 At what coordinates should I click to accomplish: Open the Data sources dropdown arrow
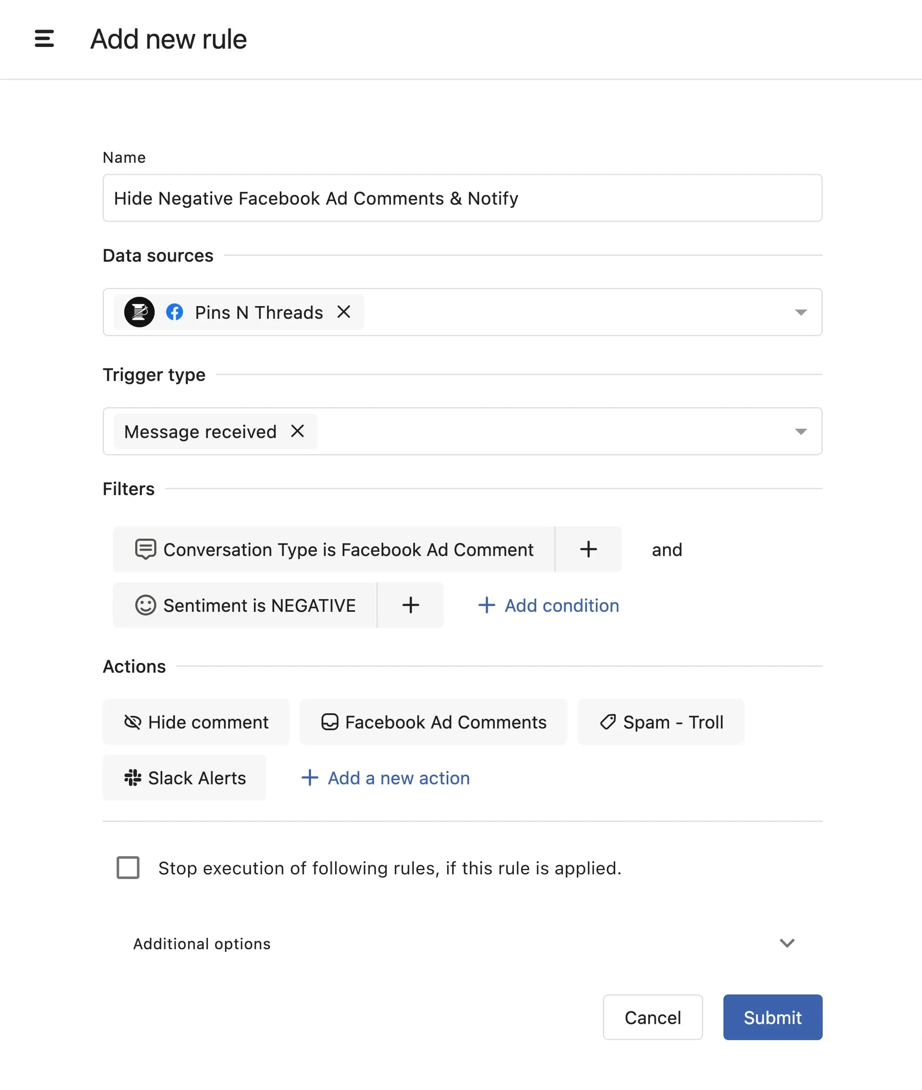(800, 312)
